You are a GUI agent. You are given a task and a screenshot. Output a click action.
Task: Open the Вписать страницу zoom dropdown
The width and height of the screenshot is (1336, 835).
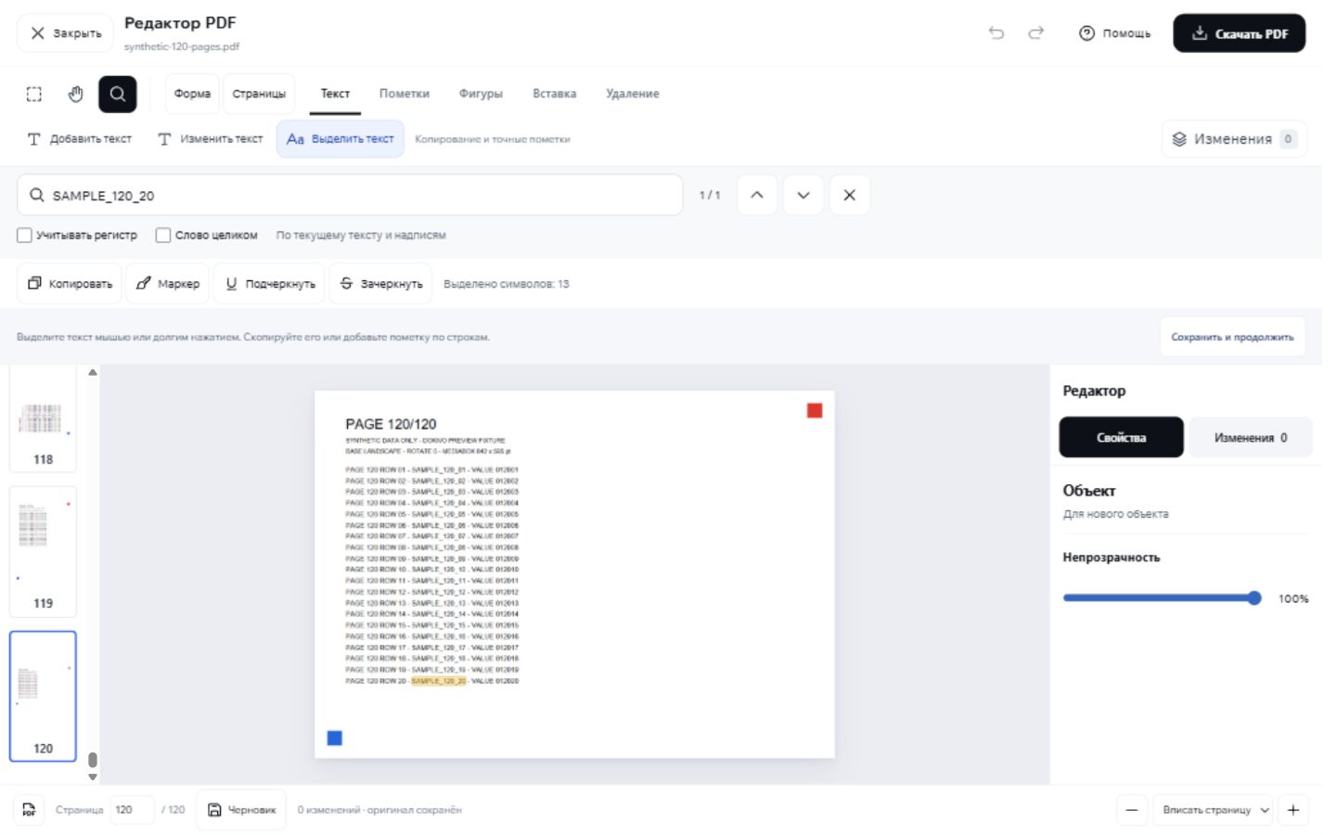(x=1214, y=810)
